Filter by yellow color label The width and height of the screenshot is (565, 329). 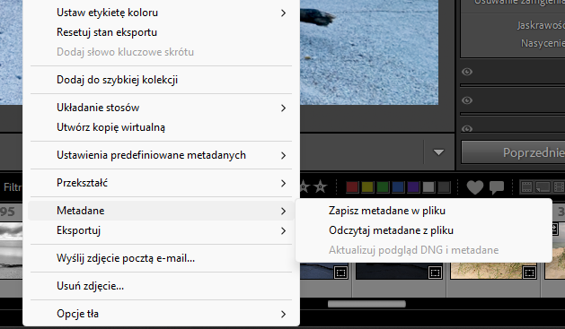pyautogui.click(x=367, y=187)
